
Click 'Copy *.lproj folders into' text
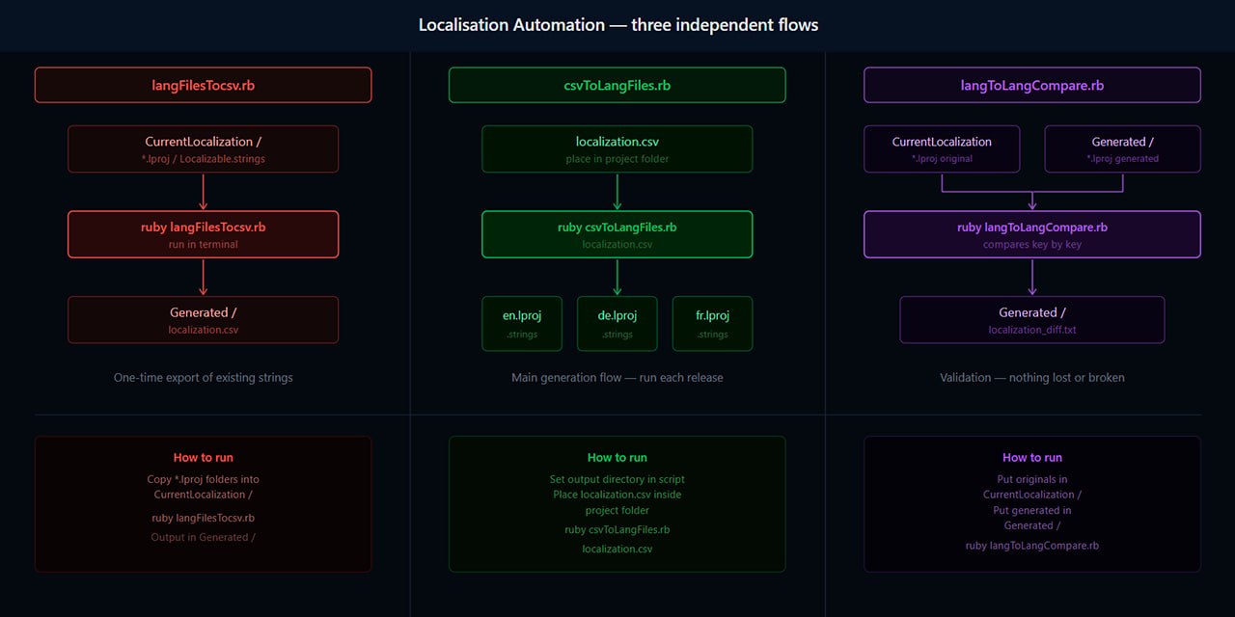coord(203,479)
